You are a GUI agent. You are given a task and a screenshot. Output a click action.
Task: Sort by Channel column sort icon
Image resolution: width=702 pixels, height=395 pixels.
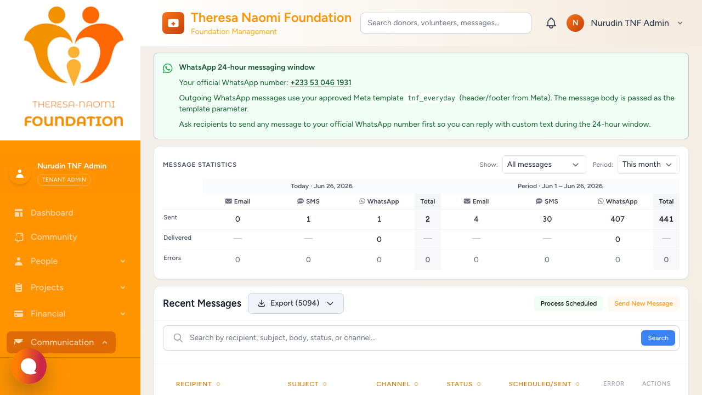coord(416,384)
